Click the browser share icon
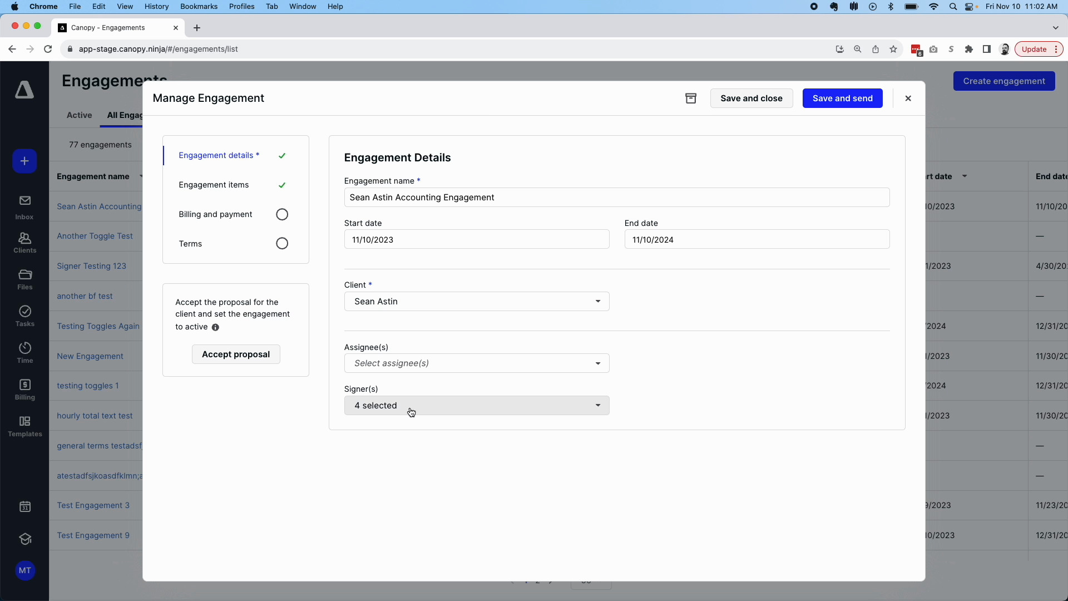Image resolution: width=1068 pixels, height=601 pixels. tap(876, 49)
